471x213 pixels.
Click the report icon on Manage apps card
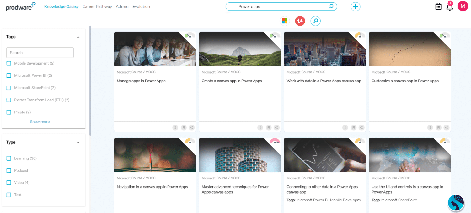pos(175,127)
